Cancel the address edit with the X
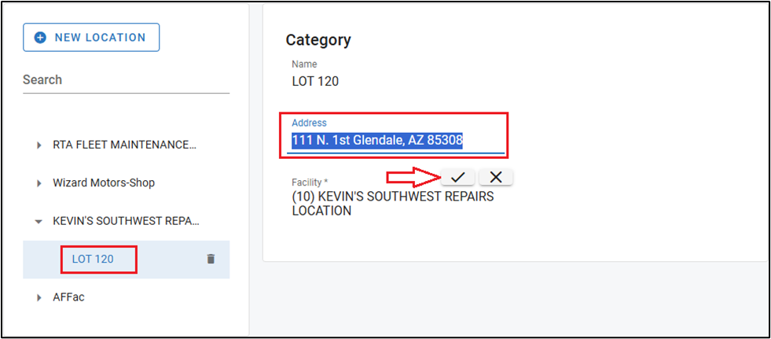The image size is (771, 339). (x=496, y=177)
